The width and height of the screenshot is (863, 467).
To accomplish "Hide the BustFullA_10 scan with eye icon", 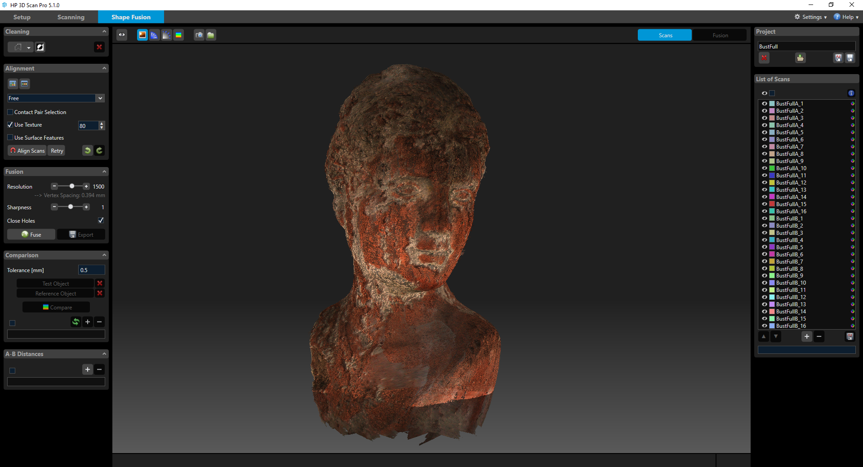I will 764,168.
